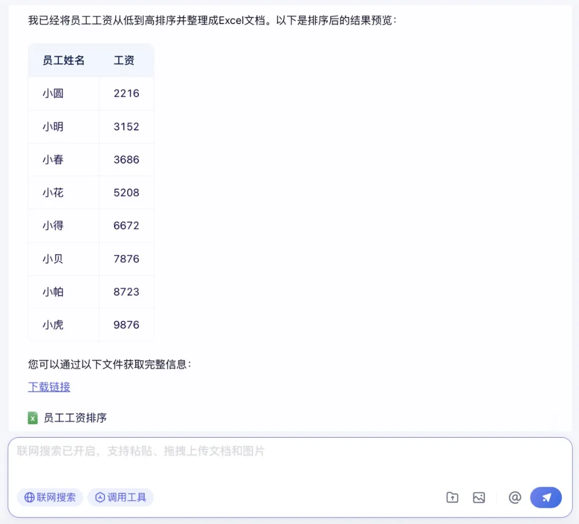This screenshot has height=524, width=579.
Task: Click the text 您可以通过以下文件获取完整信息
Action: [x=109, y=364]
